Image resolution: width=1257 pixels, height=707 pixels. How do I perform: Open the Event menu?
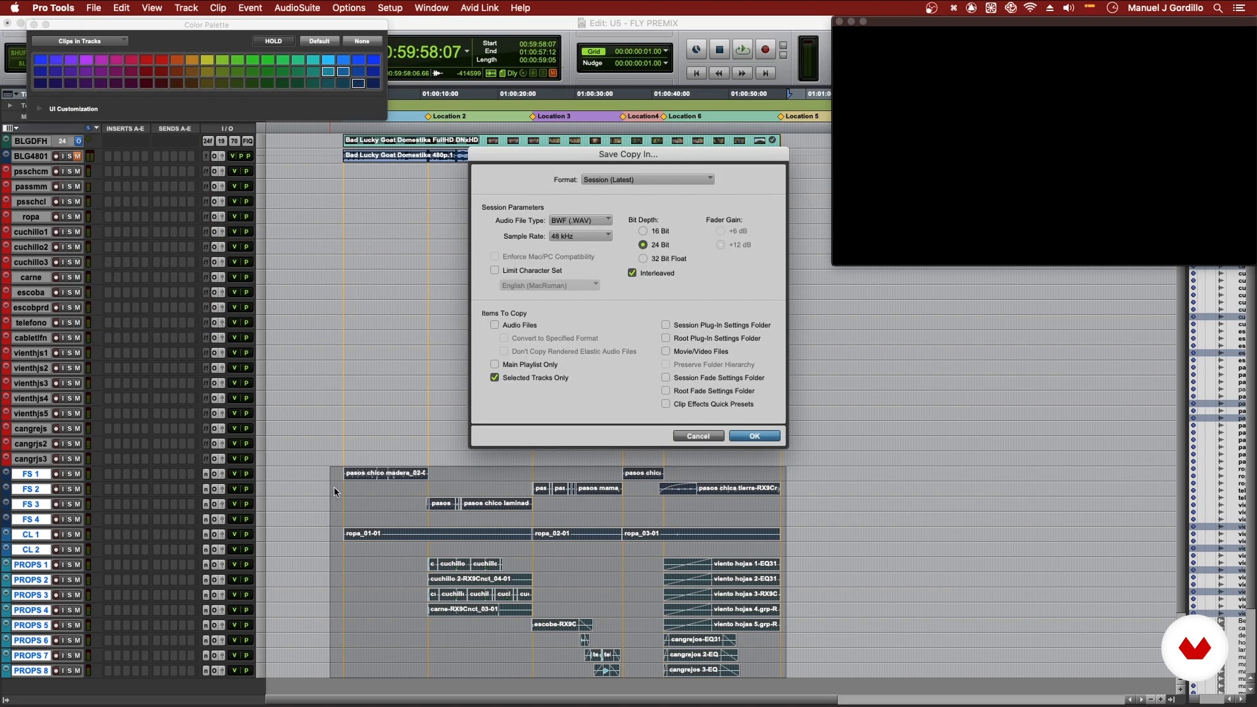pyautogui.click(x=250, y=8)
